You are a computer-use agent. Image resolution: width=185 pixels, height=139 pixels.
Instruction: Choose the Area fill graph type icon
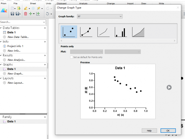click(x=138, y=32)
